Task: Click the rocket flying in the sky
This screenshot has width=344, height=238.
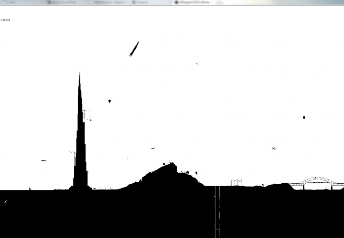Action: pos(134,49)
